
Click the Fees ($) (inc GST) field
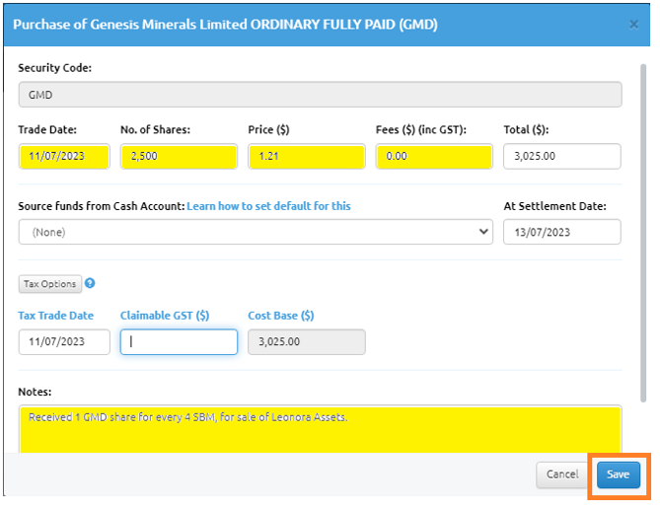pyautogui.click(x=434, y=156)
